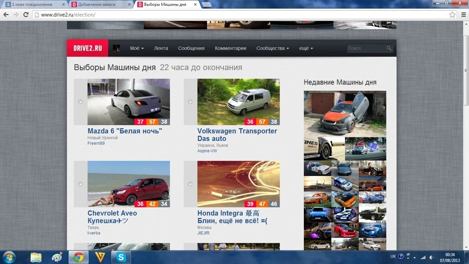Image resolution: width=469 pixels, height=264 pixels.
Task: Open 'Комментарии' in navigation
Action: [230, 48]
